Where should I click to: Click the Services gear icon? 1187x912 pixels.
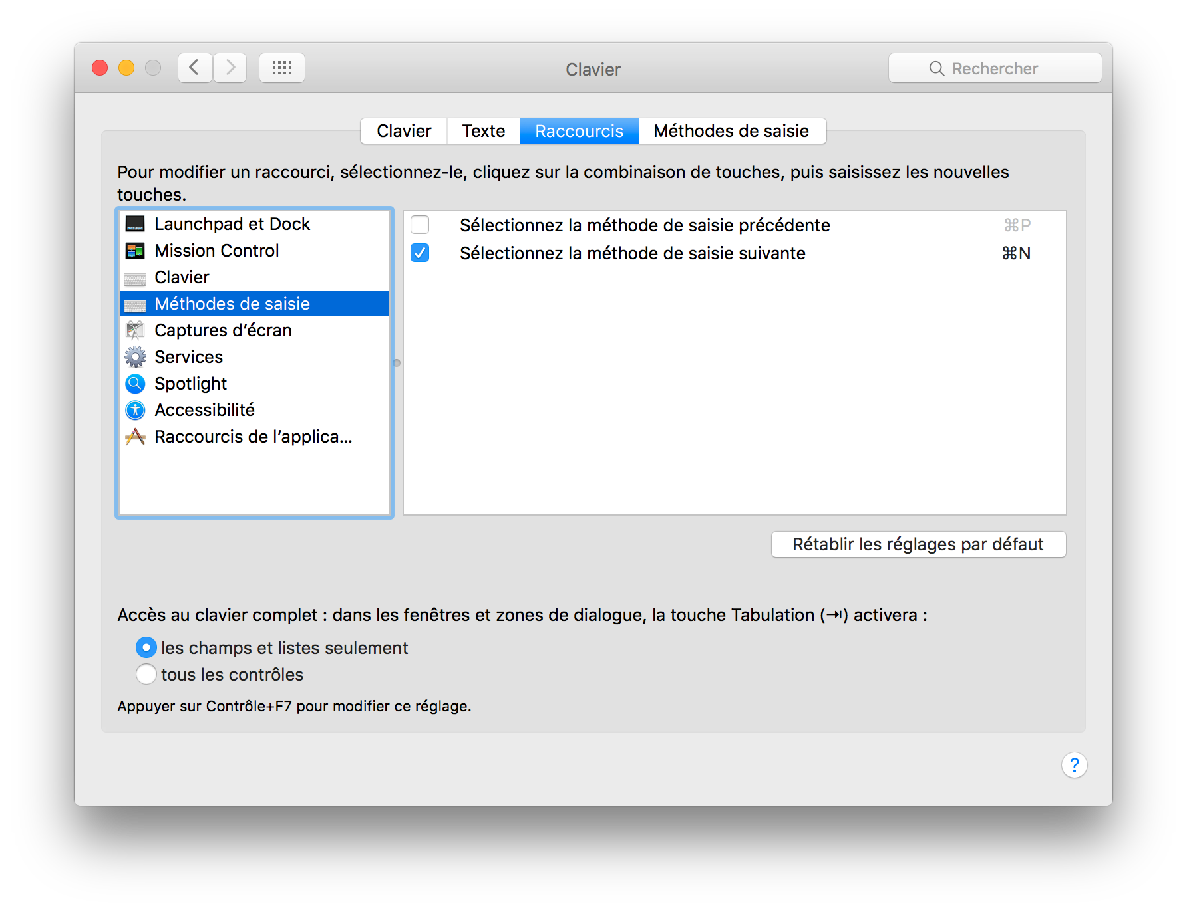[x=135, y=357]
